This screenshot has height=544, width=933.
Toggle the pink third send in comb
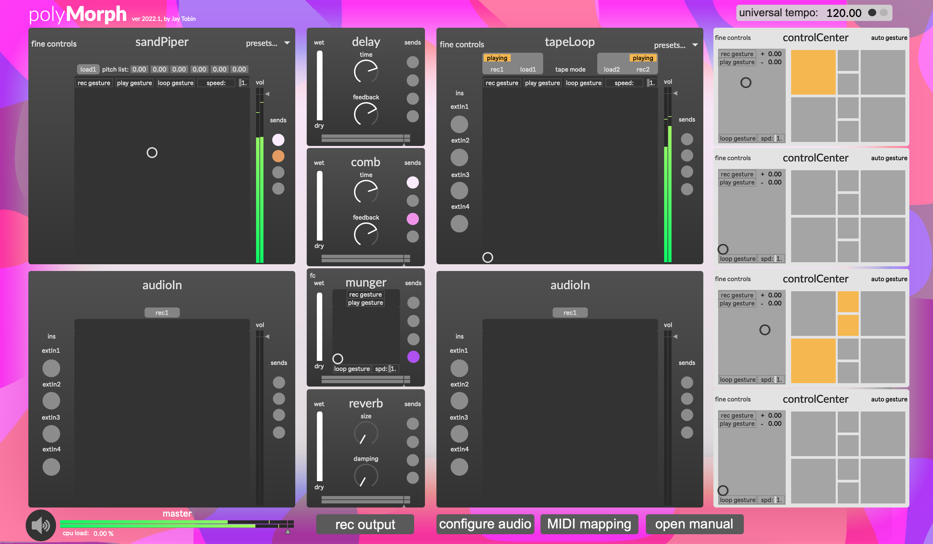[x=412, y=219]
